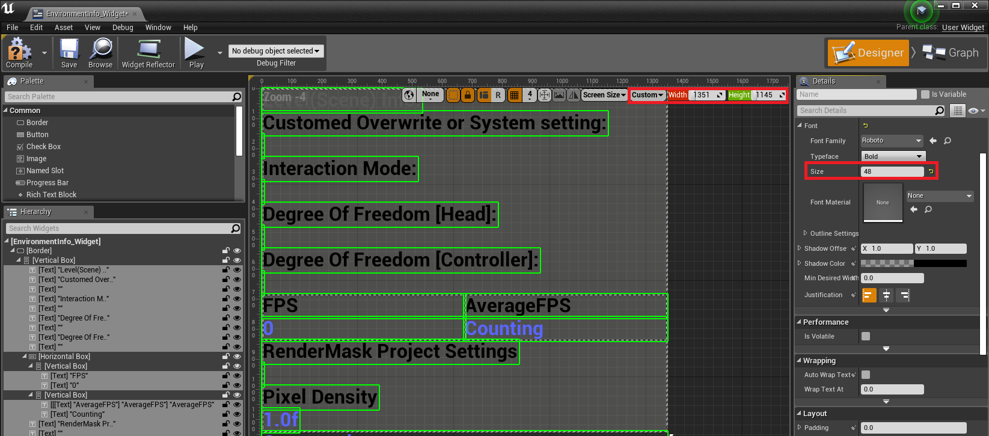The height and width of the screenshot is (436, 989).
Task: Click the Browse magnifier icon
Action: (x=100, y=53)
